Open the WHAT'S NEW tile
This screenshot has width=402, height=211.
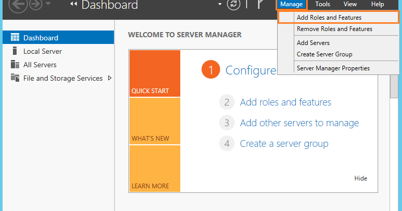[155, 121]
